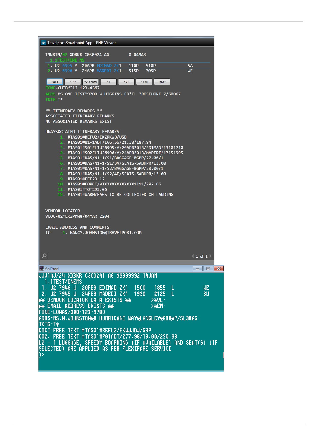Click the Travelport Smartpoint App title icon
Image resolution: width=317 pixels, height=448 pixels.
pyautogui.click(x=43, y=43)
